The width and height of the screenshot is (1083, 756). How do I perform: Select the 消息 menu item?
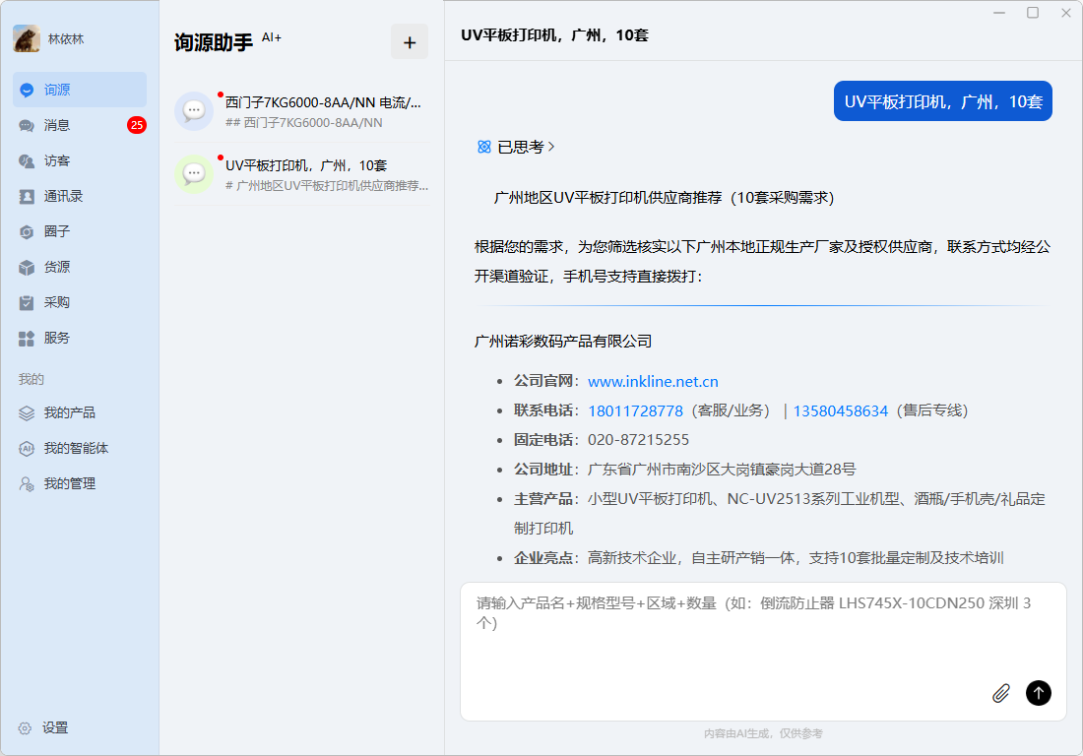[80, 126]
